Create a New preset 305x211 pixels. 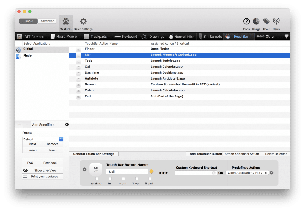click(x=32, y=144)
